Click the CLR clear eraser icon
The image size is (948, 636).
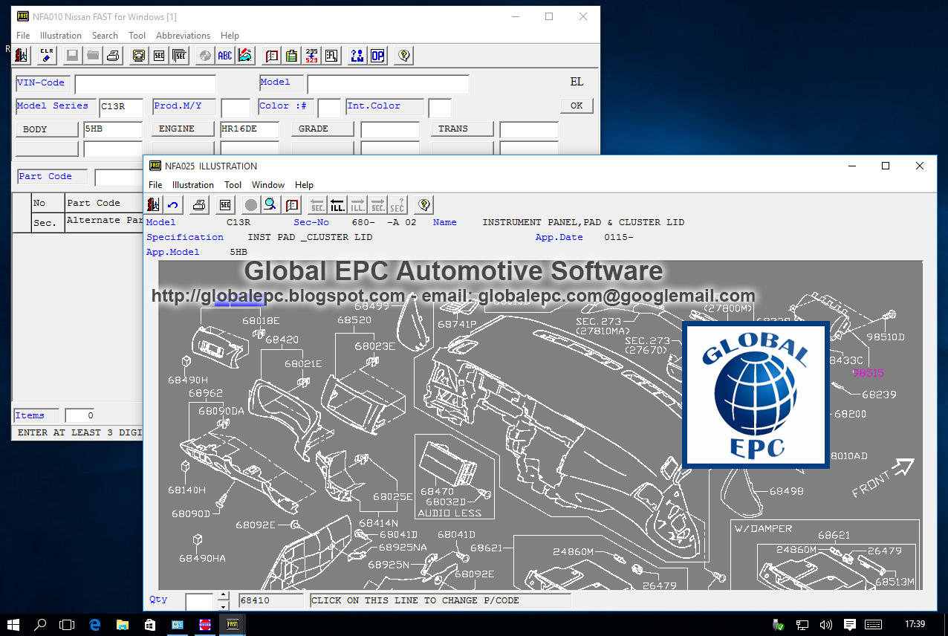pyautogui.click(x=47, y=55)
